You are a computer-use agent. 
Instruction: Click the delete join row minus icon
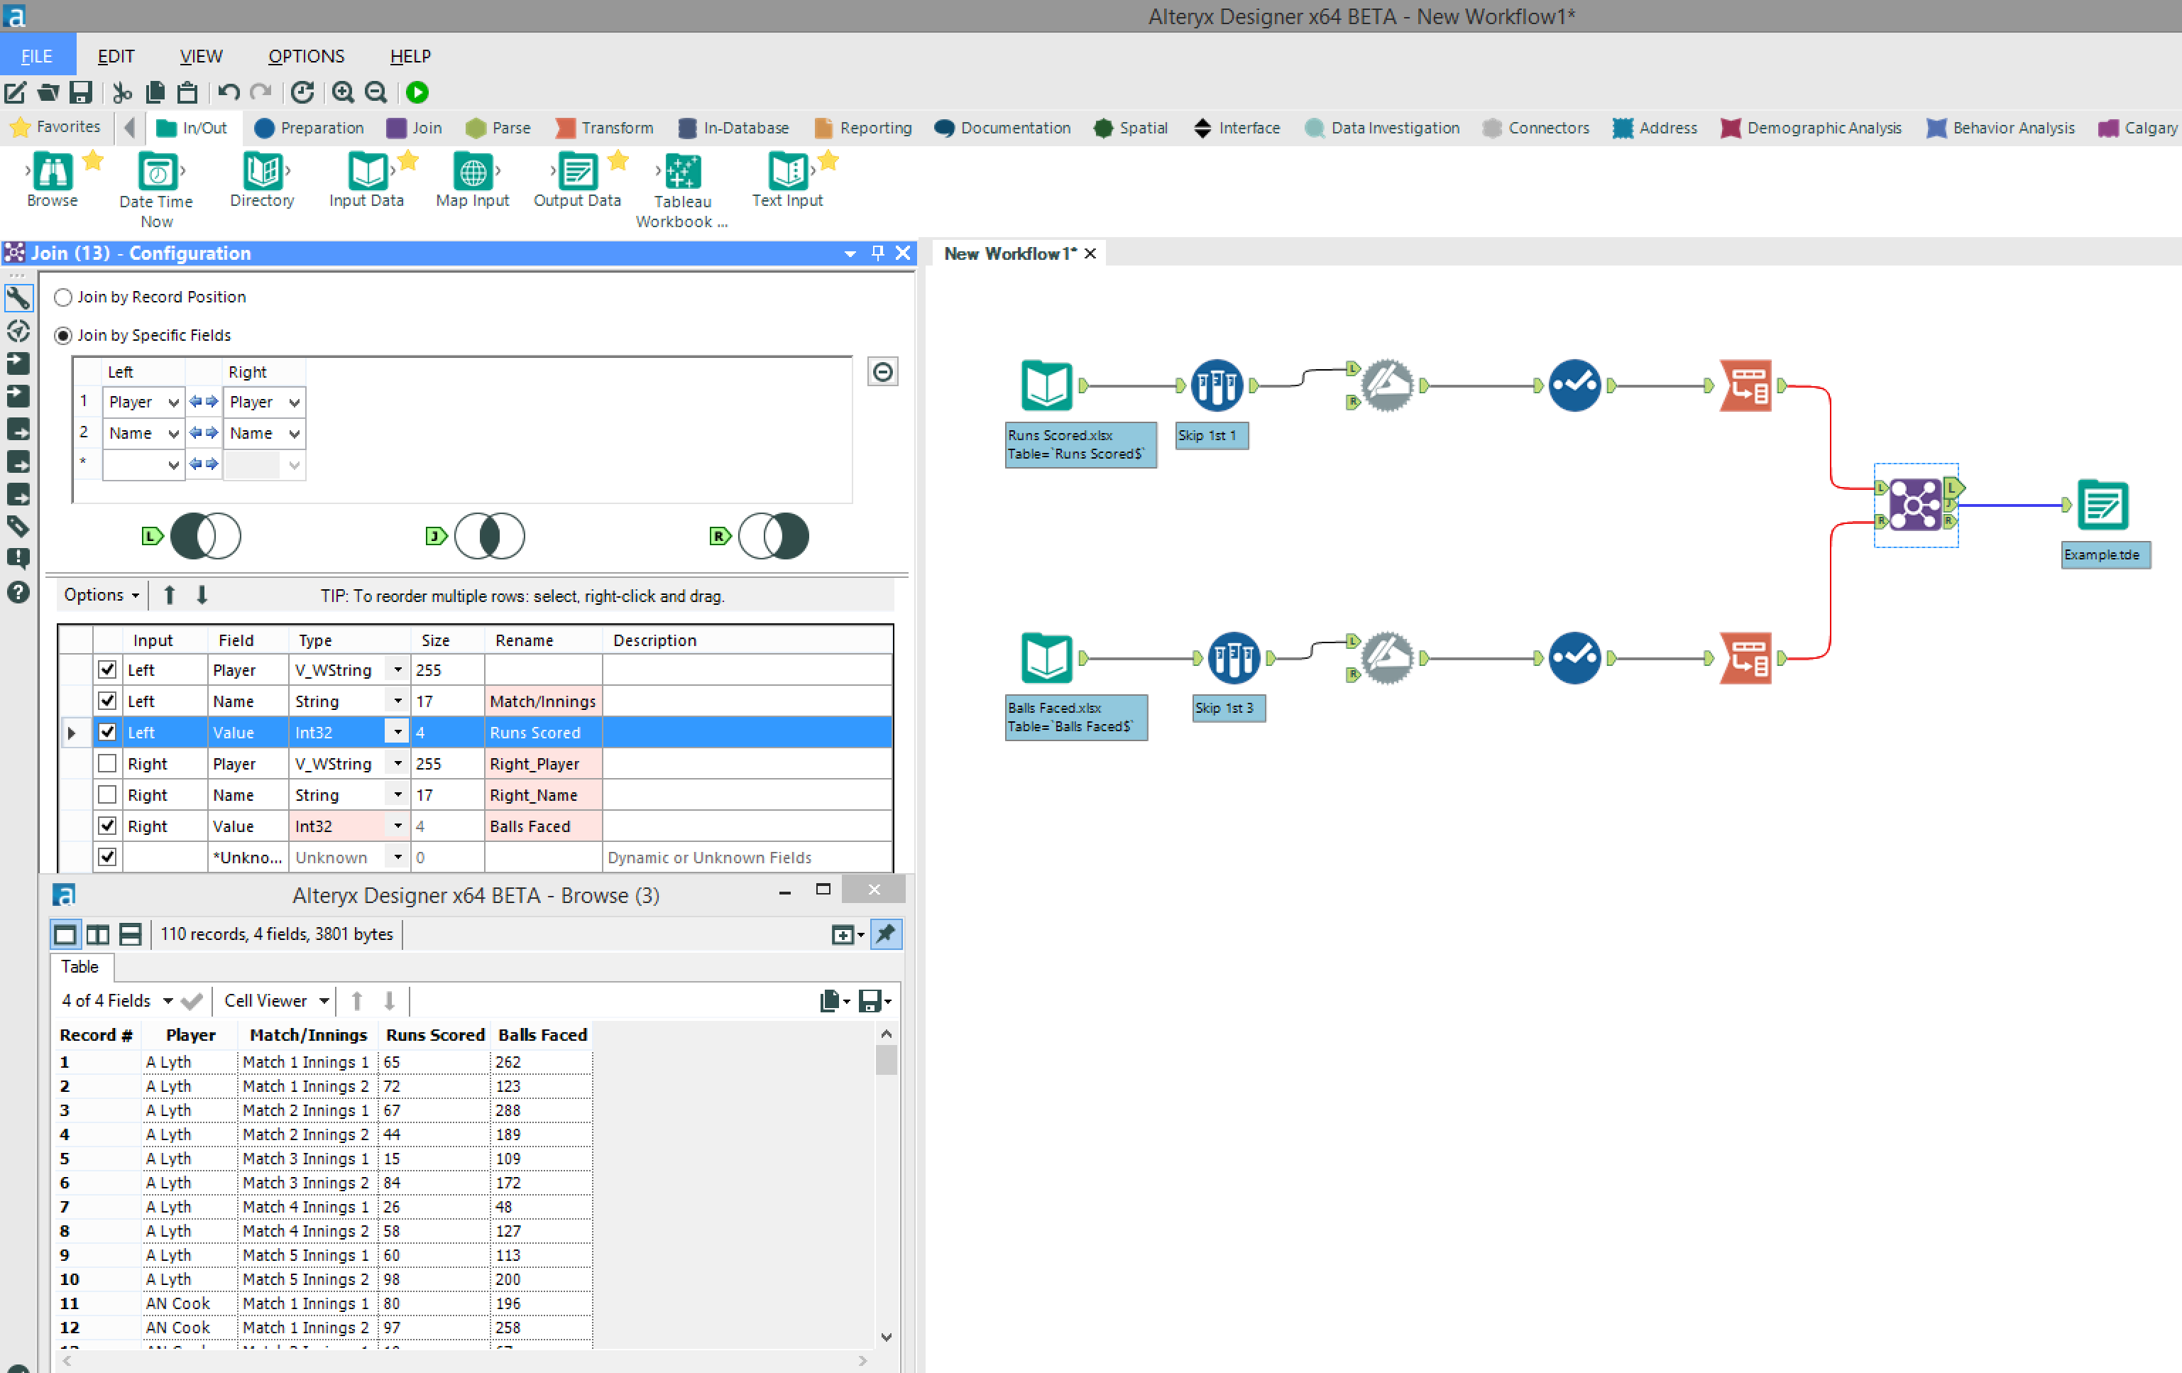click(882, 371)
